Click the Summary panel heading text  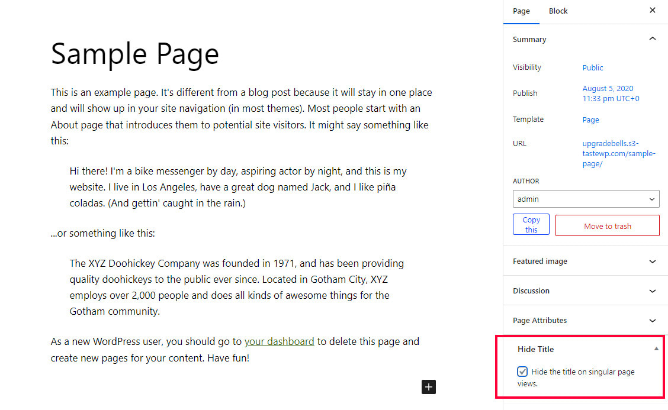(529, 39)
